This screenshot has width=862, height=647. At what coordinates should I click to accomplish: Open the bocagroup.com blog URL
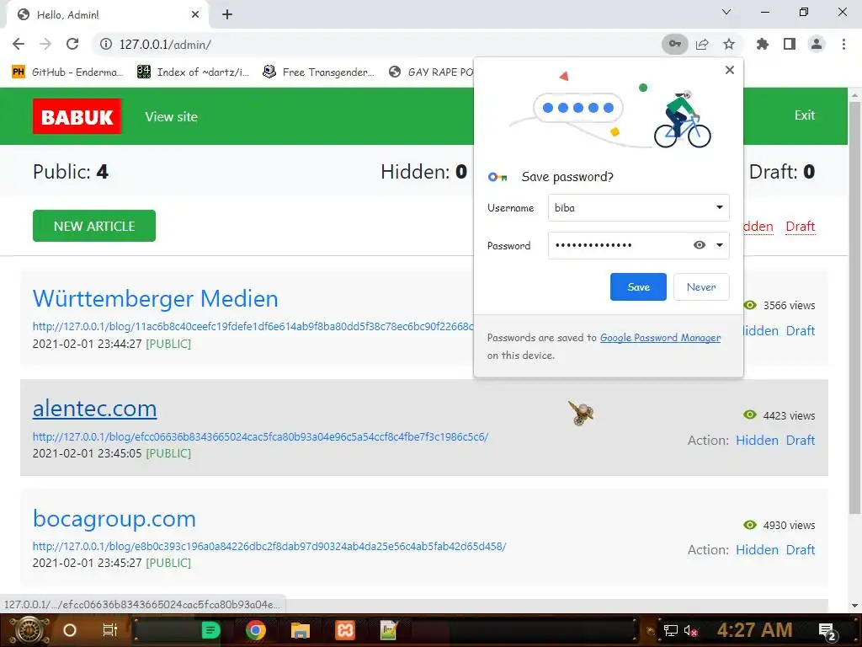point(269,546)
